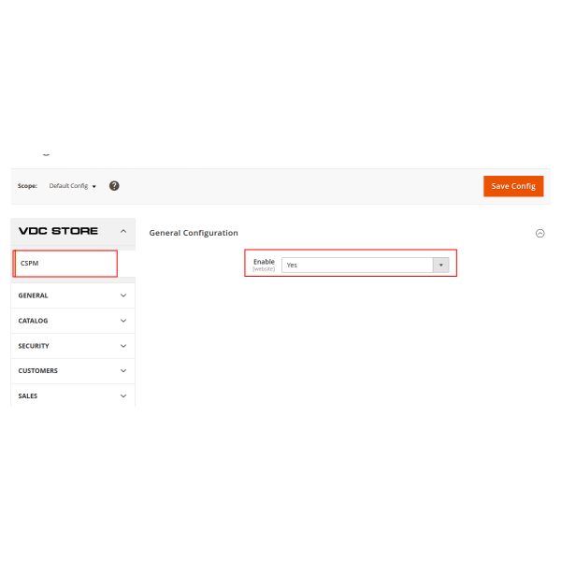
Task: Click the SECURITY section label
Action: 34,346
